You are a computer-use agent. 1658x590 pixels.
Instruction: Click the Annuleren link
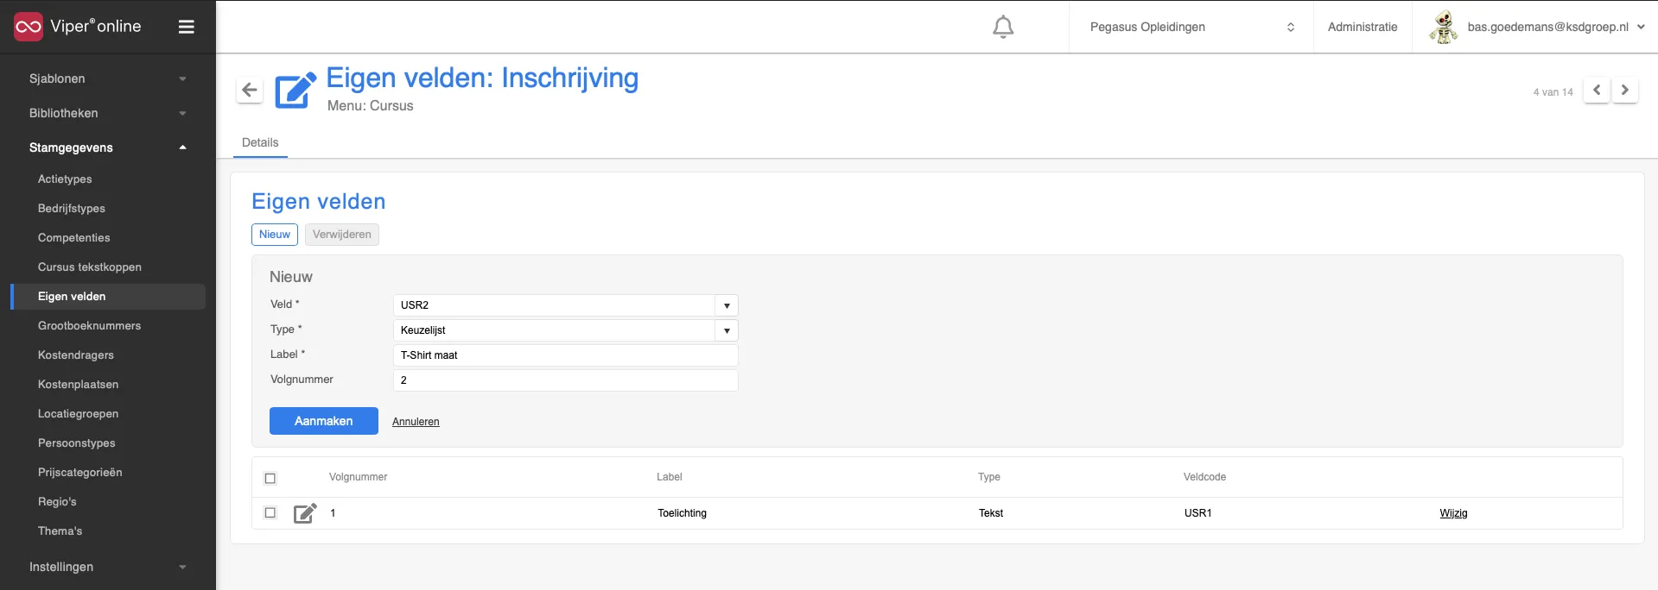point(416,422)
